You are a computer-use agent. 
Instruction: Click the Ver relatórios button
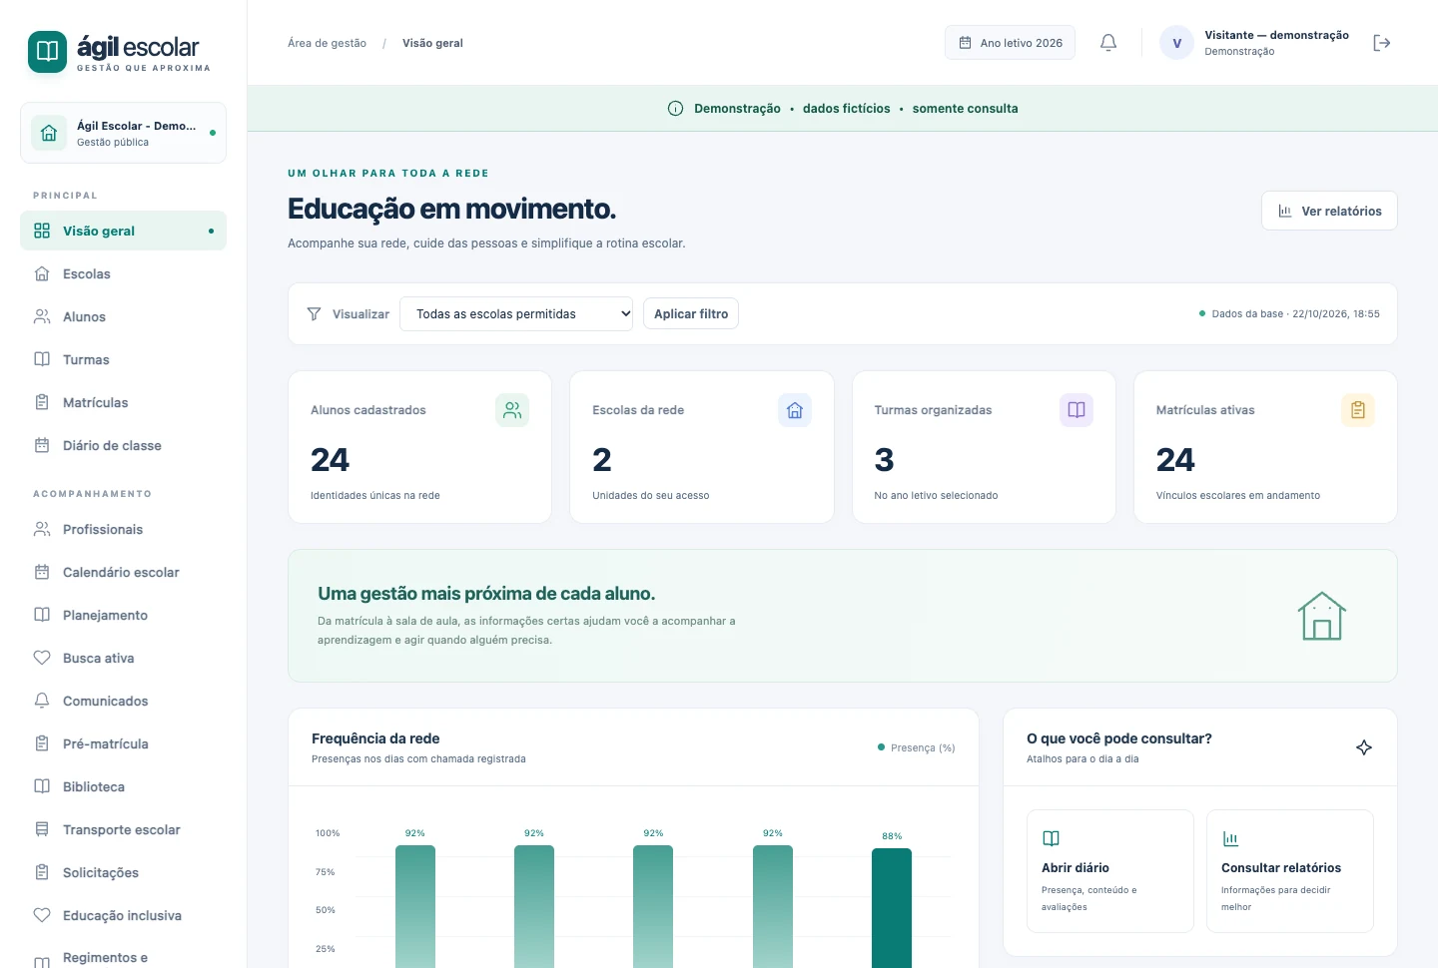1329,211
